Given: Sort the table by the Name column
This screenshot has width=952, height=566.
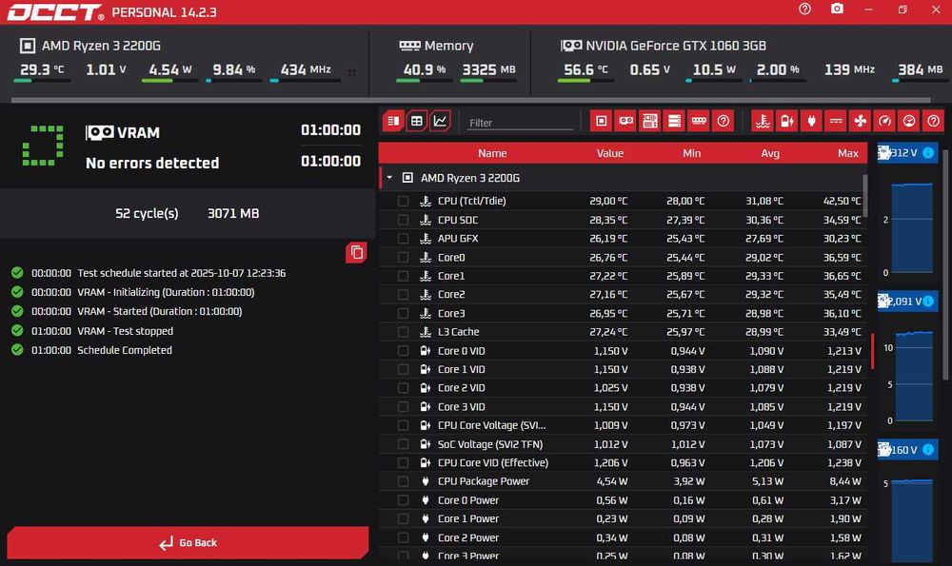Looking at the screenshot, I should click(x=492, y=153).
